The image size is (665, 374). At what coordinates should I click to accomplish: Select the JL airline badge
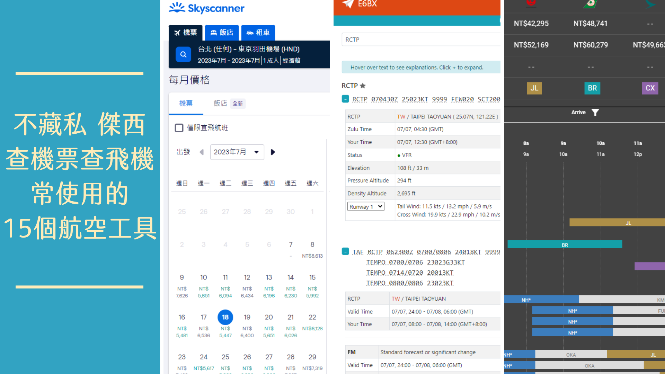pyautogui.click(x=534, y=88)
